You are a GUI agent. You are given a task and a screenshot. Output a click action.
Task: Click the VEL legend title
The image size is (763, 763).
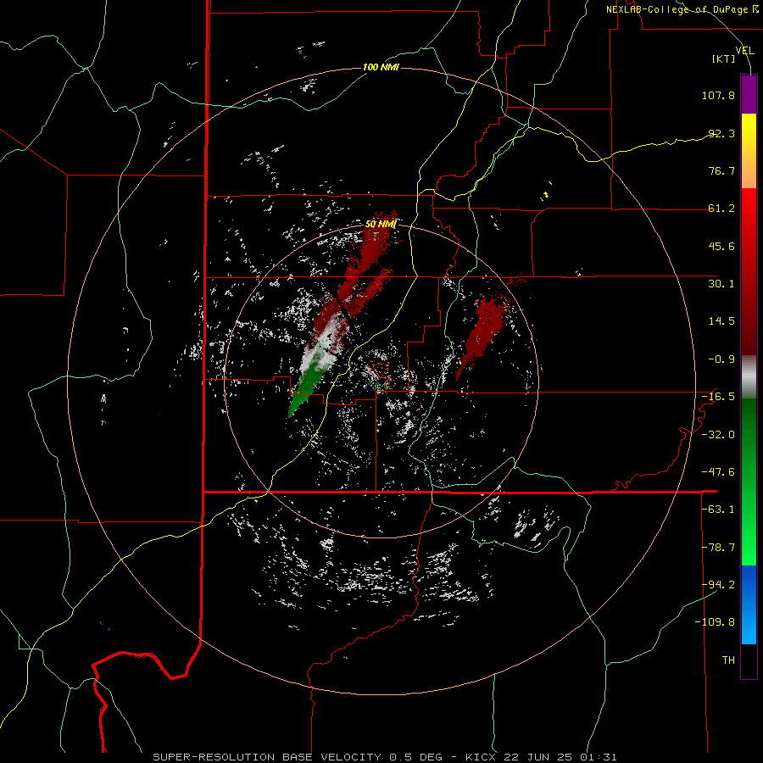745,51
